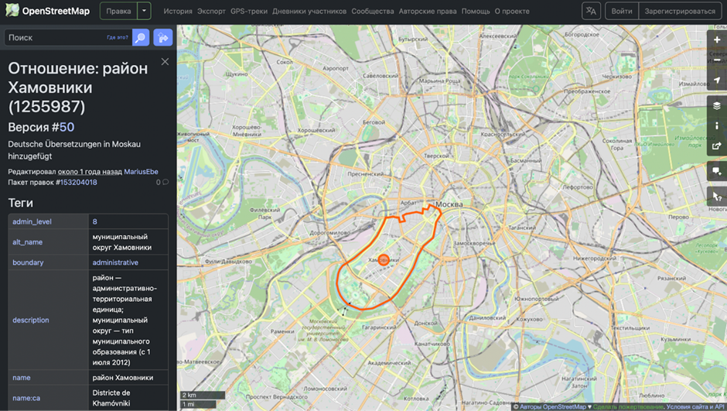Click the boundary tag key
Screen dimensions: 727x411
click(28, 262)
